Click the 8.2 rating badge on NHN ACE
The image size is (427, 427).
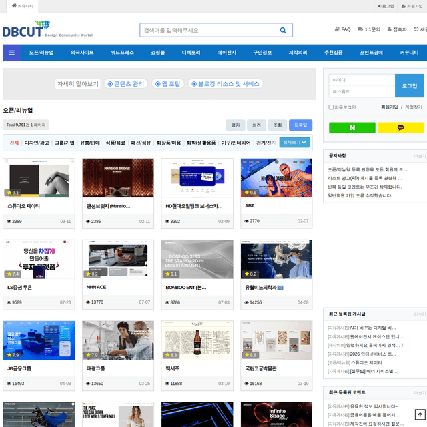click(92, 274)
